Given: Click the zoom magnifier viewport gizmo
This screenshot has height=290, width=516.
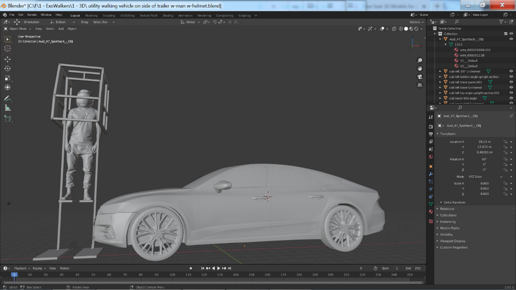Looking at the screenshot, I should (x=420, y=61).
